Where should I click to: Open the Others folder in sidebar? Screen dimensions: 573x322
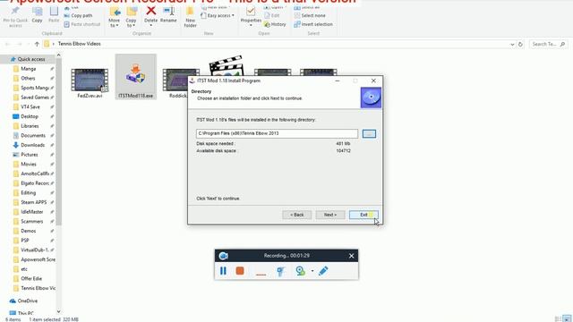[28, 79]
